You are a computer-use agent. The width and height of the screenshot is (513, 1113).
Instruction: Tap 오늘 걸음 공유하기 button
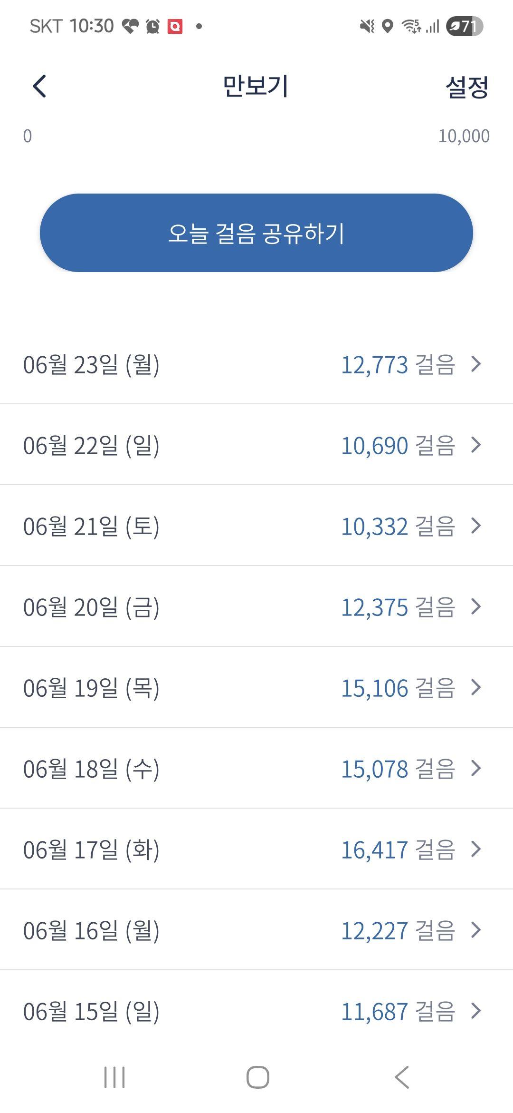coord(256,233)
